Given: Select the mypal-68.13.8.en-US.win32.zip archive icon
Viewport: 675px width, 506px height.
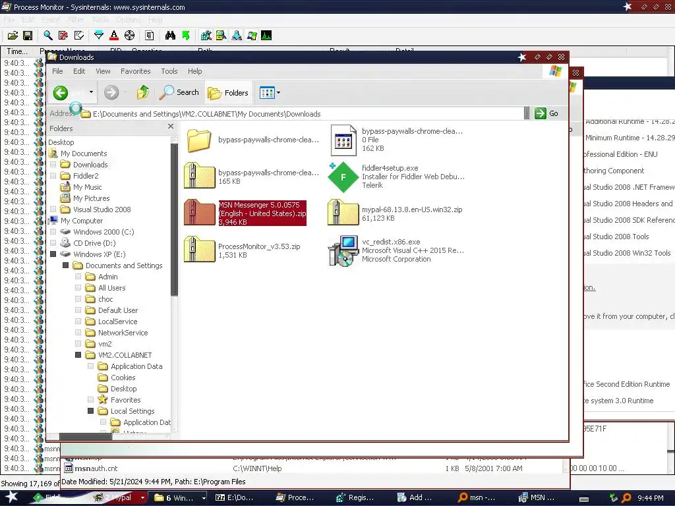Looking at the screenshot, I should (343, 213).
